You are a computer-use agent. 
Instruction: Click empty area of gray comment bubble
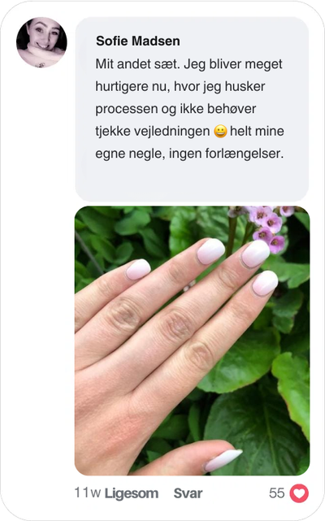(192, 181)
